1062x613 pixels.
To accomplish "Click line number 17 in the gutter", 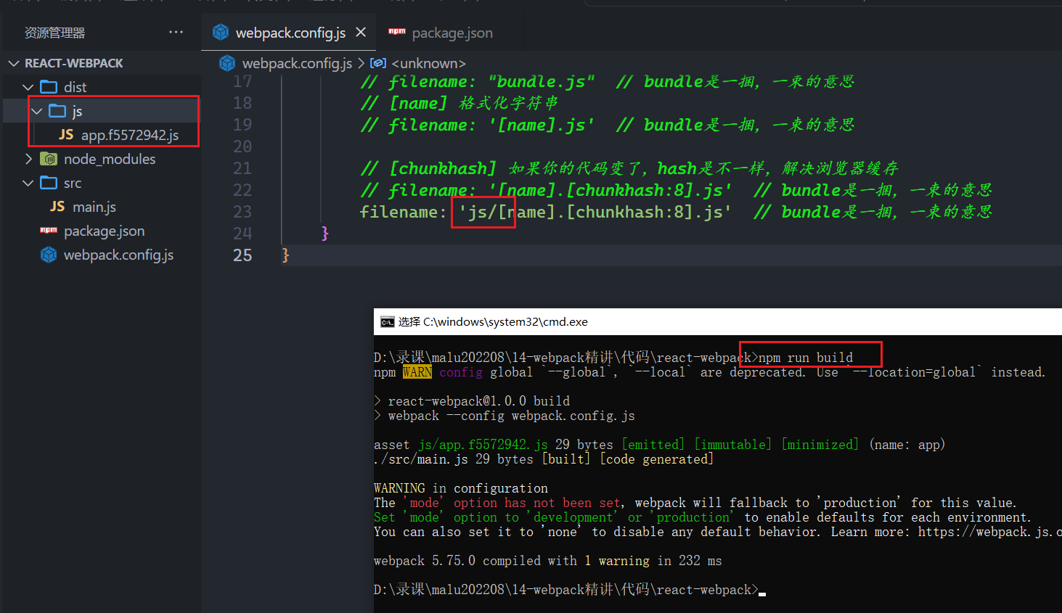I will tap(242, 81).
